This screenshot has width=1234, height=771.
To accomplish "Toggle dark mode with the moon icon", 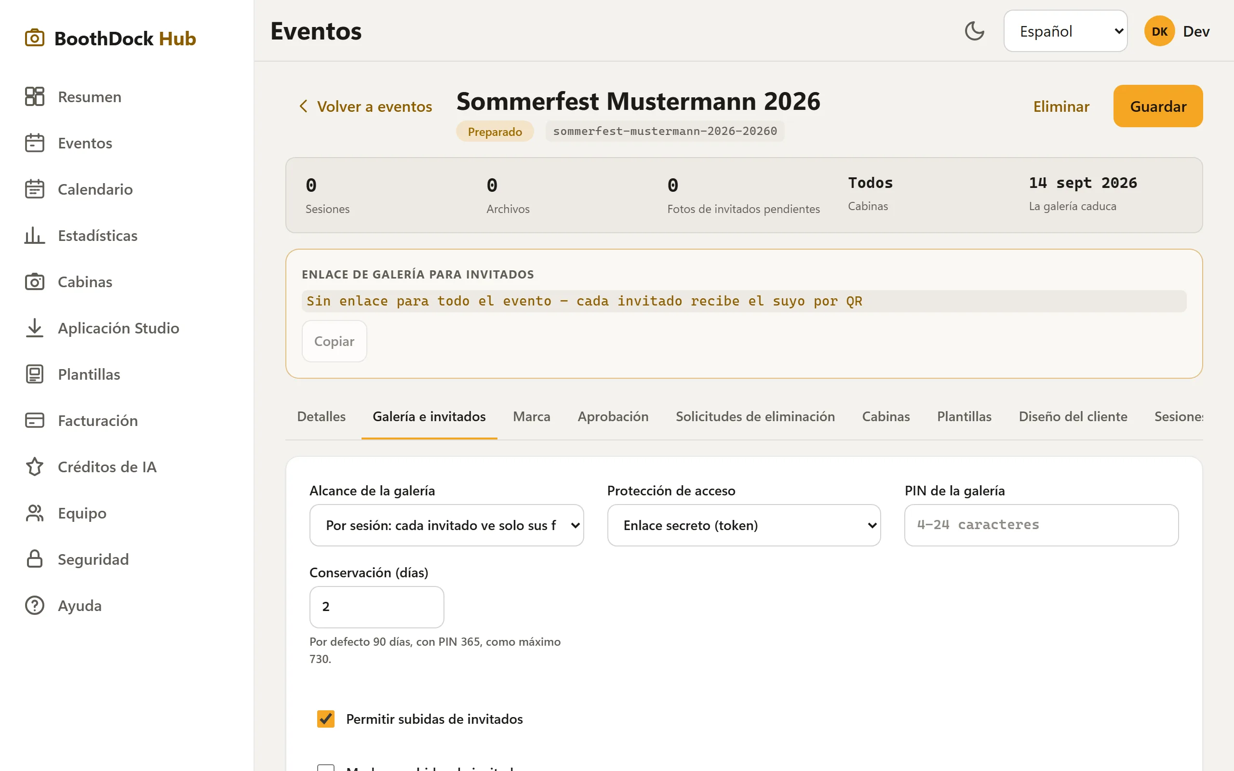I will (x=975, y=31).
